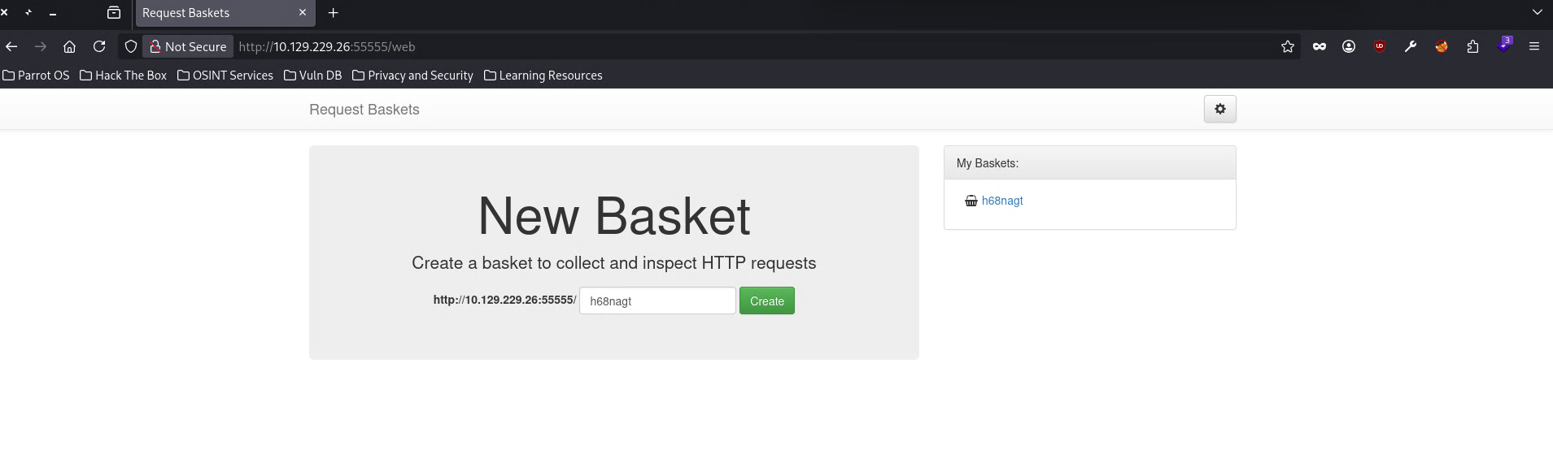Click the wrench toolbar icon
Screen dimensions: 1553x467
(1411, 46)
